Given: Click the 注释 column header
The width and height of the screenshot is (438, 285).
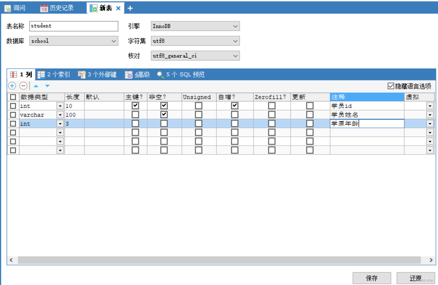Looking at the screenshot, I should tap(367, 97).
